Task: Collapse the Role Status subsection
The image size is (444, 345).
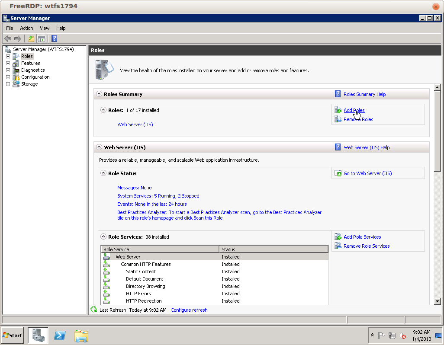Action: coord(103,173)
